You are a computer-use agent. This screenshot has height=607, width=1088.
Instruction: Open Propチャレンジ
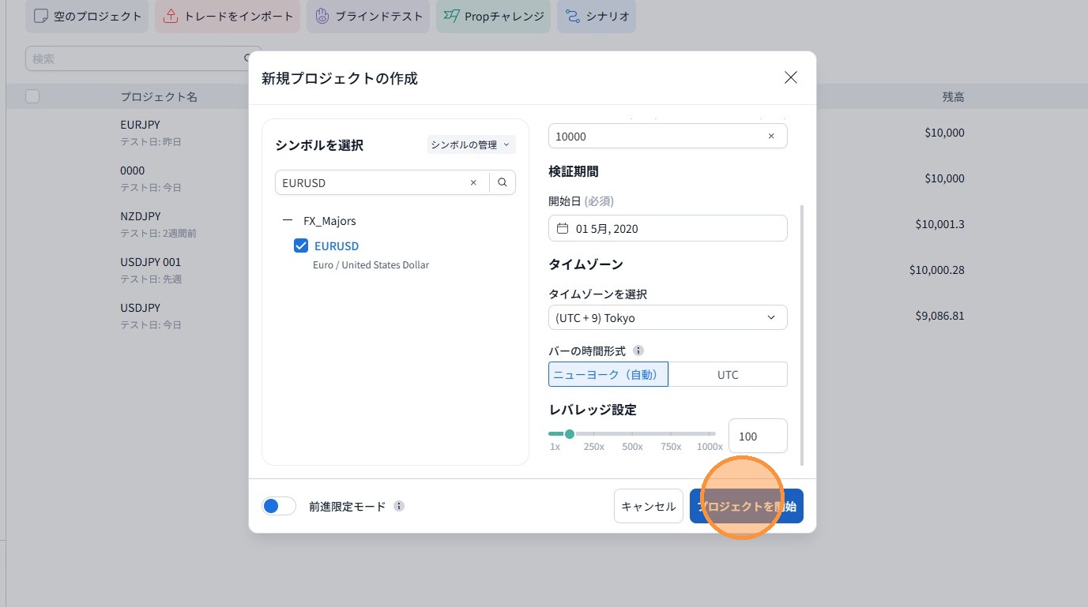click(x=494, y=16)
